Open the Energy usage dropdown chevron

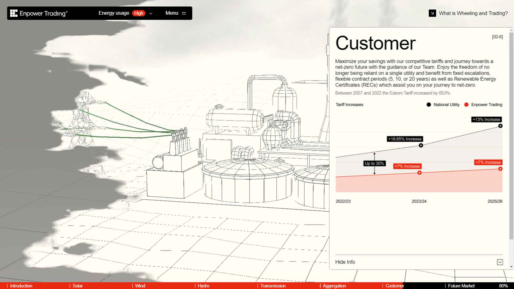151,13
